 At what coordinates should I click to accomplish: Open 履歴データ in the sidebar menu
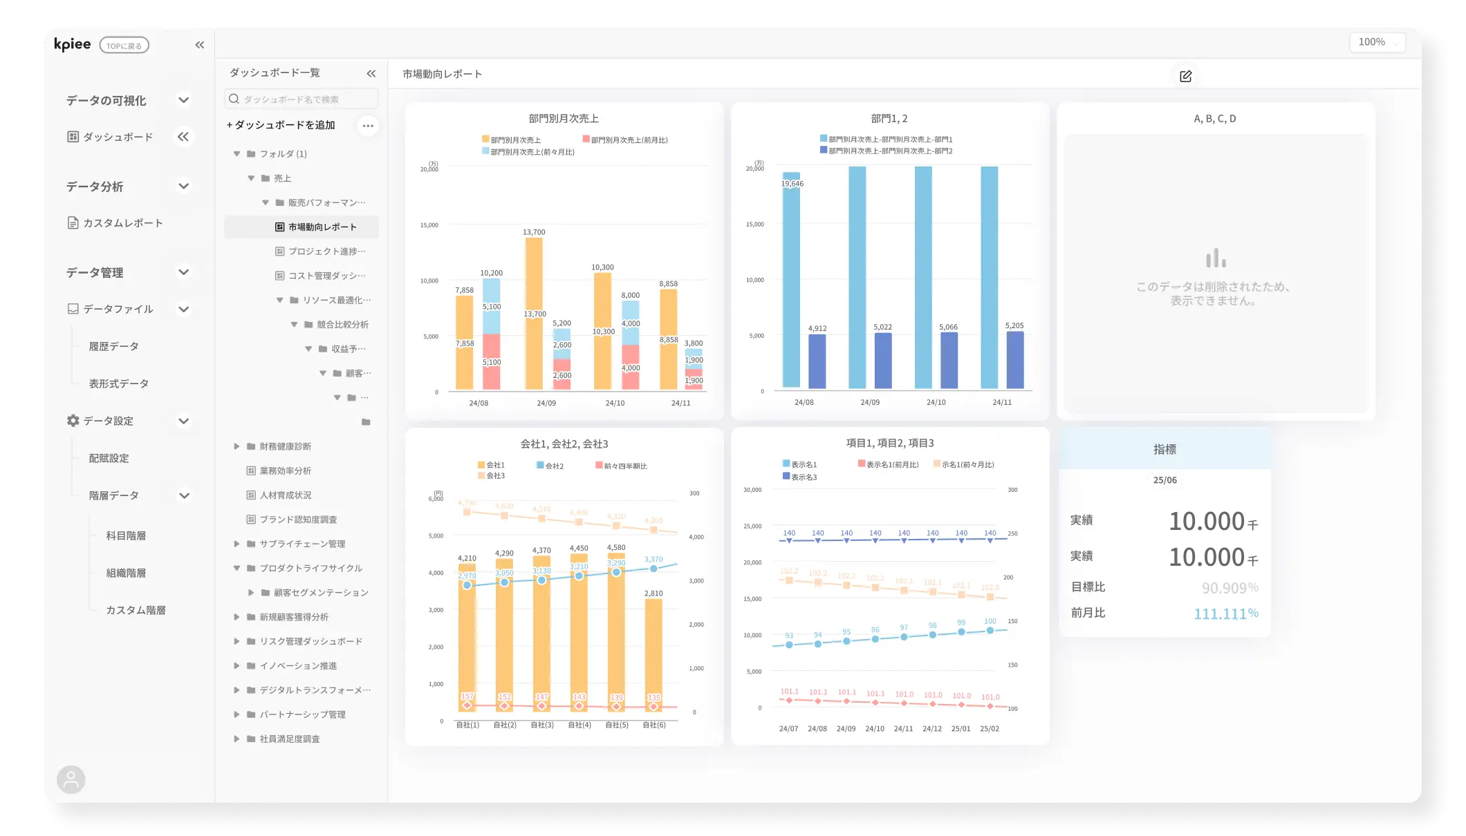[113, 346]
